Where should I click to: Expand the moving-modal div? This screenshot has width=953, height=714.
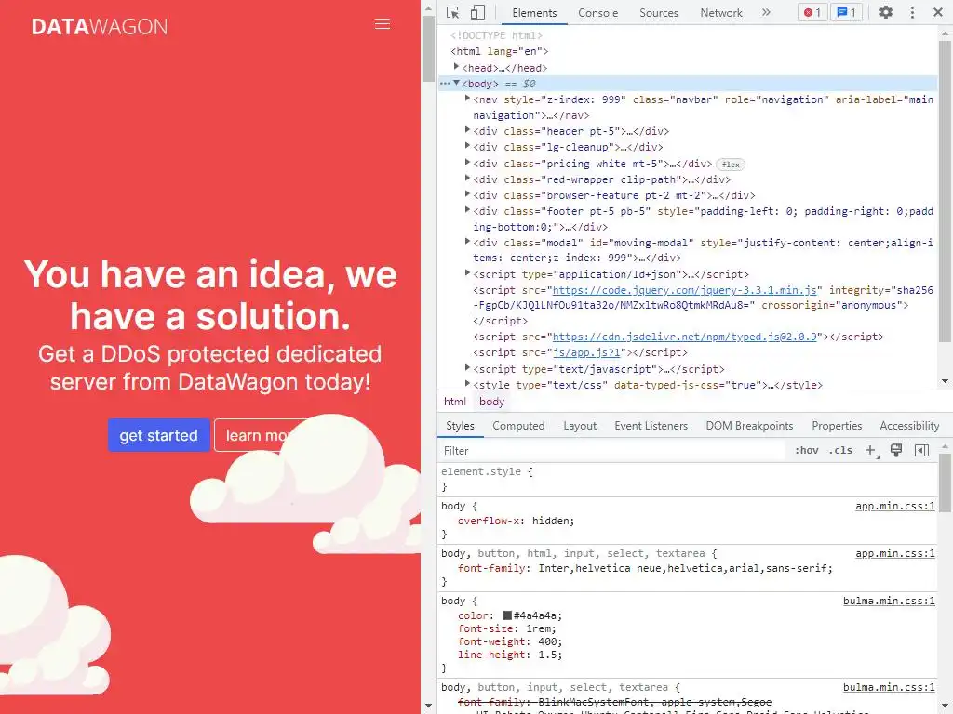tap(467, 242)
